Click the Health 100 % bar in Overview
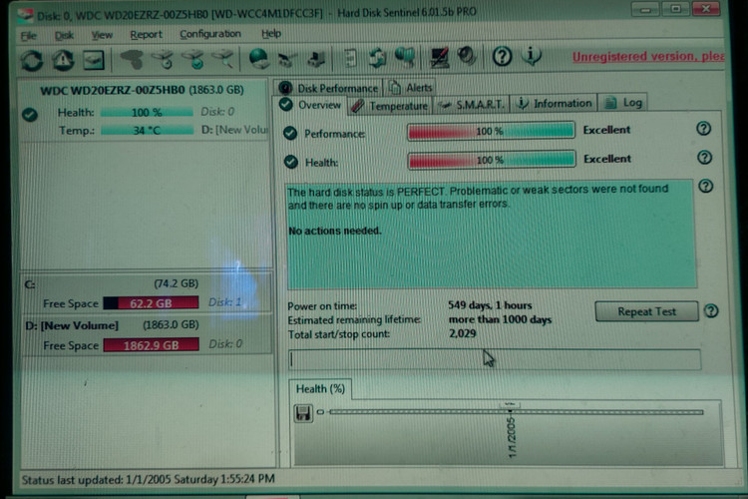748x499 pixels. pyautogui.click(x=492, y=160)
